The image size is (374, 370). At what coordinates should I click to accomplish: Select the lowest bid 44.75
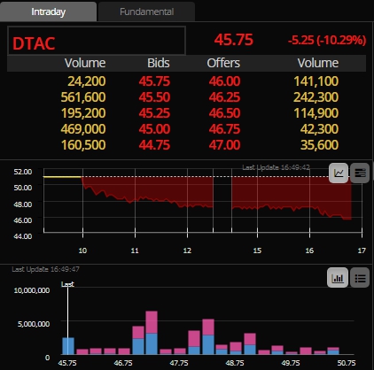point(154,145)
